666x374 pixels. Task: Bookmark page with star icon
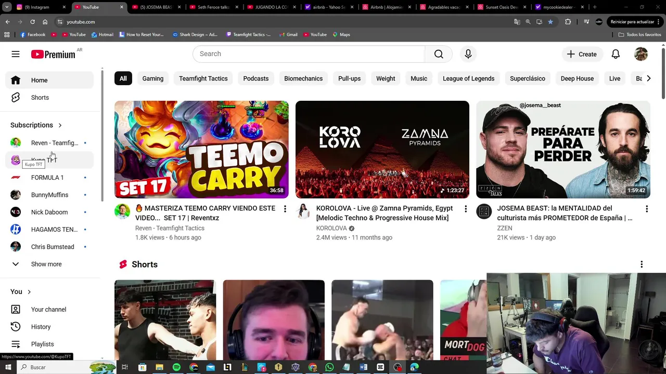[x=550, y=22]
